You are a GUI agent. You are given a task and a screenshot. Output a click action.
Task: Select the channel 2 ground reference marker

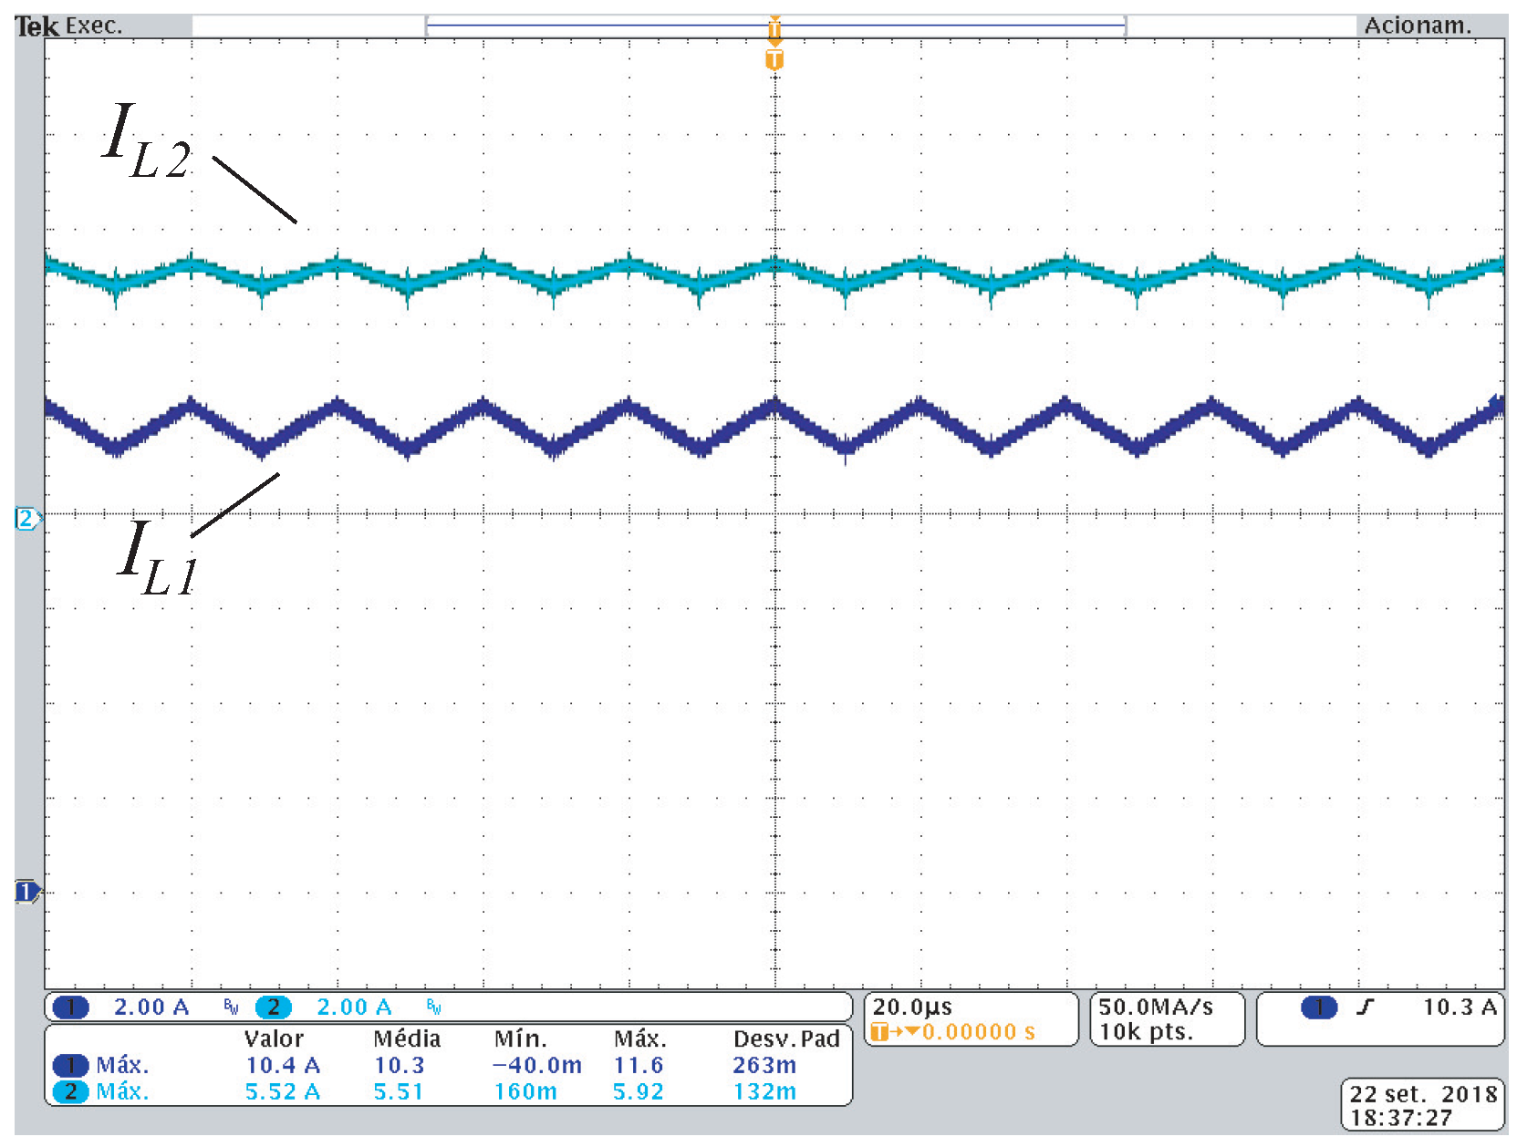[x=26, y=519]
